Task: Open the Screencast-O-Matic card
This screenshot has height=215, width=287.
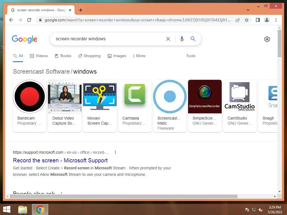Action: point(170,106)
